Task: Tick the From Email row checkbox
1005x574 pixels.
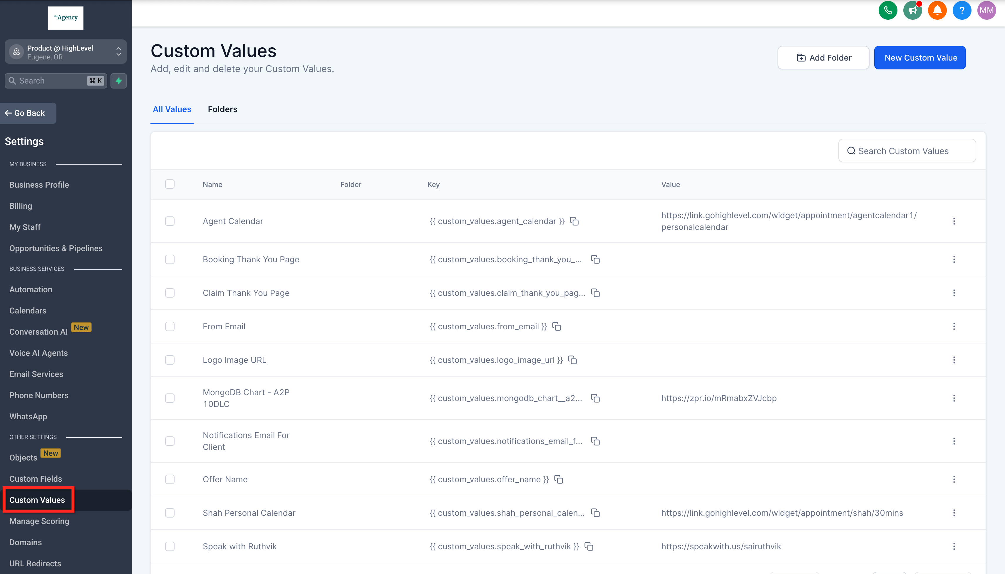Action: pos(170,326)
